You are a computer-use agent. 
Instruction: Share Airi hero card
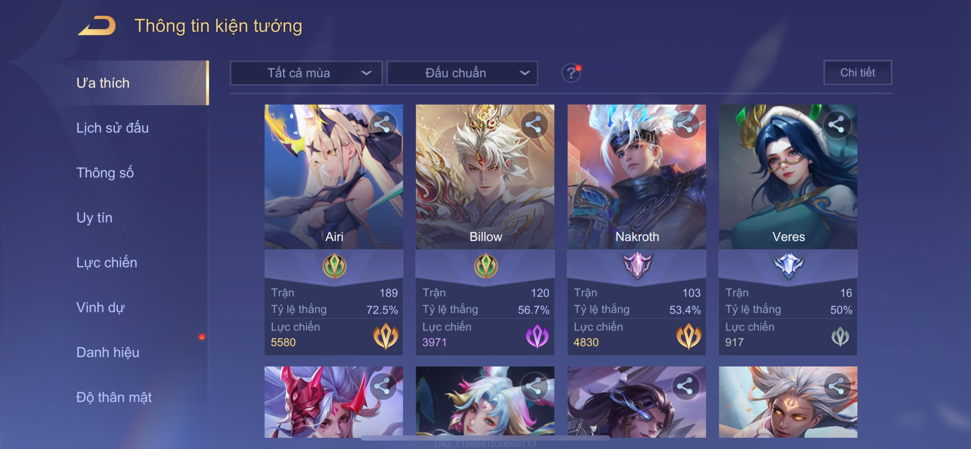[382, 125]
